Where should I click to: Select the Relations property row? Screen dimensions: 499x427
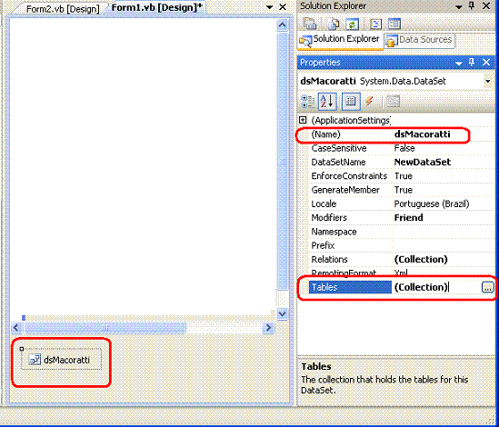point(402,259)
